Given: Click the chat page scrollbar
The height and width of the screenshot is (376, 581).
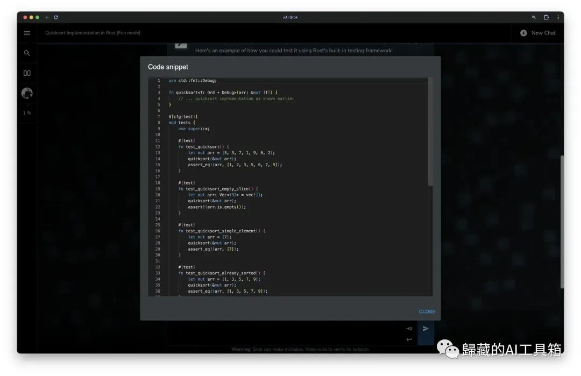Looking at the screenshot, I should (562, 222).
